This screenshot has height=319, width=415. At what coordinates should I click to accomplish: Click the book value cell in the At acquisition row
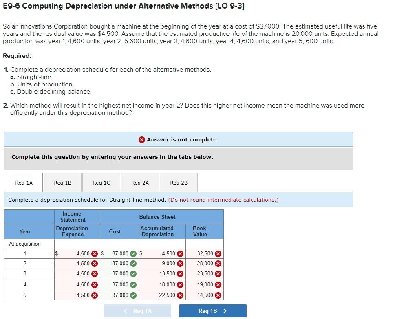tap(204, 244)
